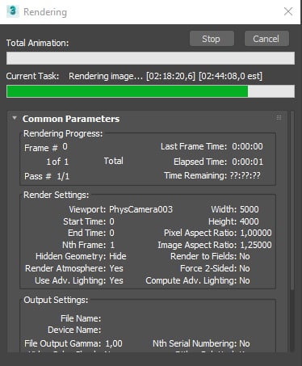
Task: Collapse the Common Parameters rollout
Action: [15, 118]
